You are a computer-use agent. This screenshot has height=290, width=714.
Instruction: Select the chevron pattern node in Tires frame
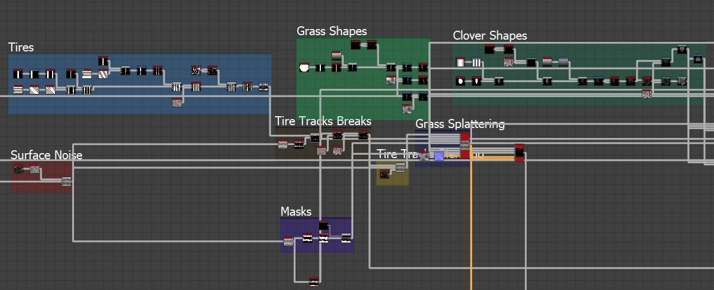(50, 89)
